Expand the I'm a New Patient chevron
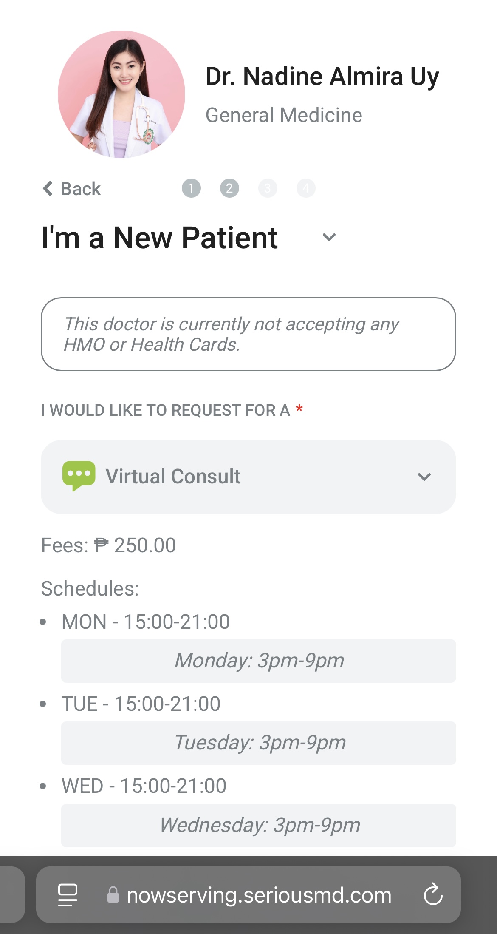Screen dimensions: 497x934 (x=329, y=237)
